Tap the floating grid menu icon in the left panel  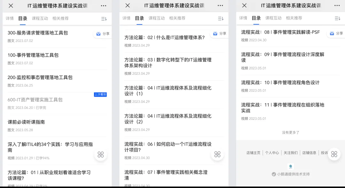click(101, 155)
